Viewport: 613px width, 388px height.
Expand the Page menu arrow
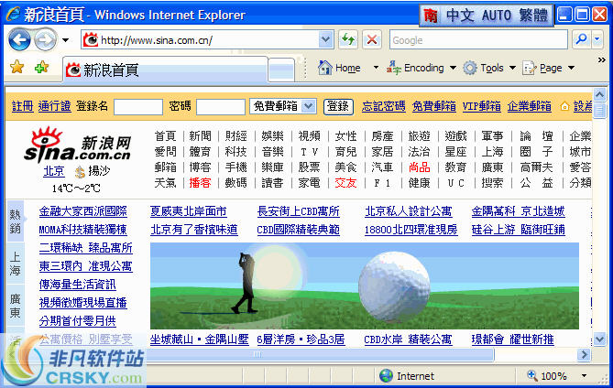point(571,68)
